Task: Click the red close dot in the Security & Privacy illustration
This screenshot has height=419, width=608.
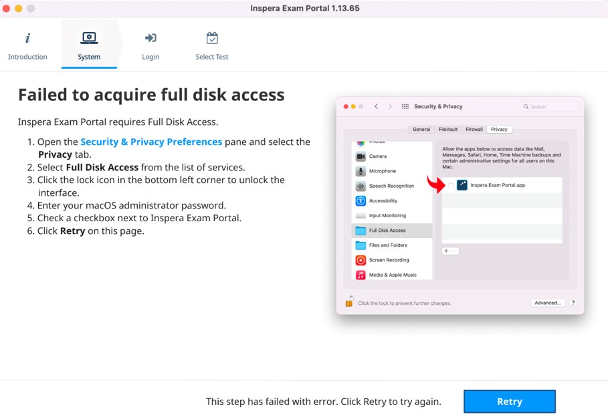Action: (346, 106)
